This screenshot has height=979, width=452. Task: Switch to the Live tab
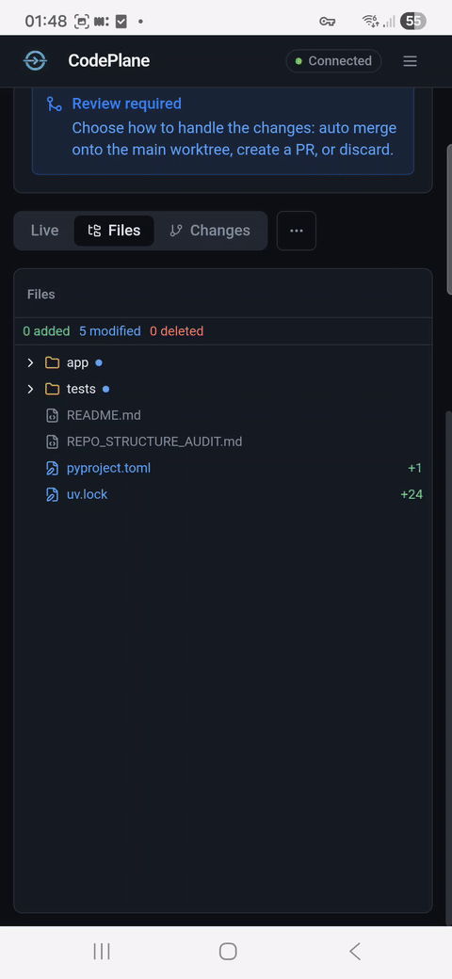44,231
